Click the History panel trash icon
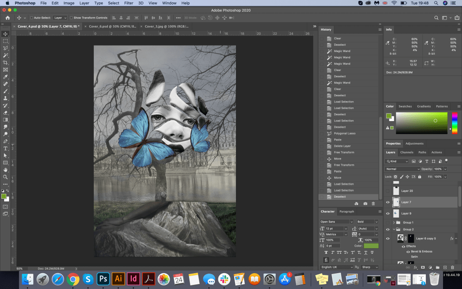 tap(373, 204)
